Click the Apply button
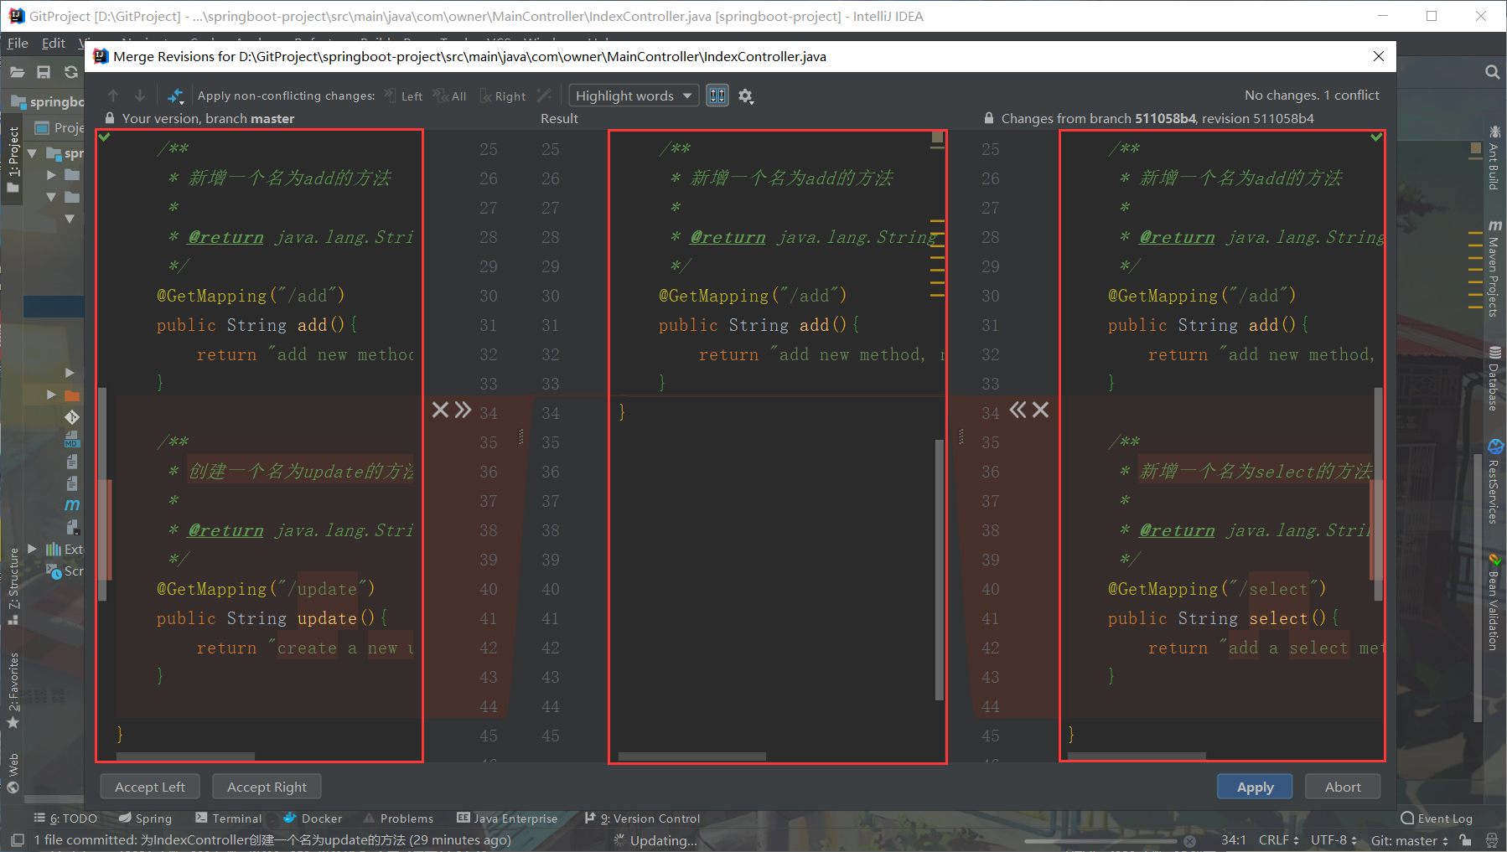Viewport: 1507px width, 852px height. coord(1254,786)
